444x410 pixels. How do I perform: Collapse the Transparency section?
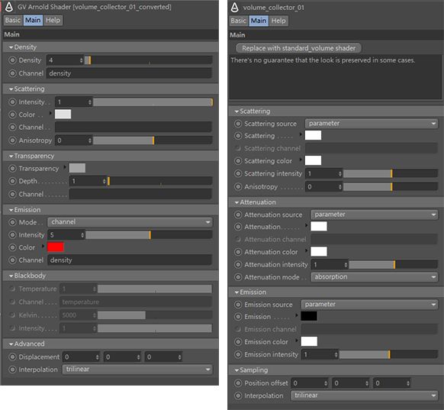11,156
